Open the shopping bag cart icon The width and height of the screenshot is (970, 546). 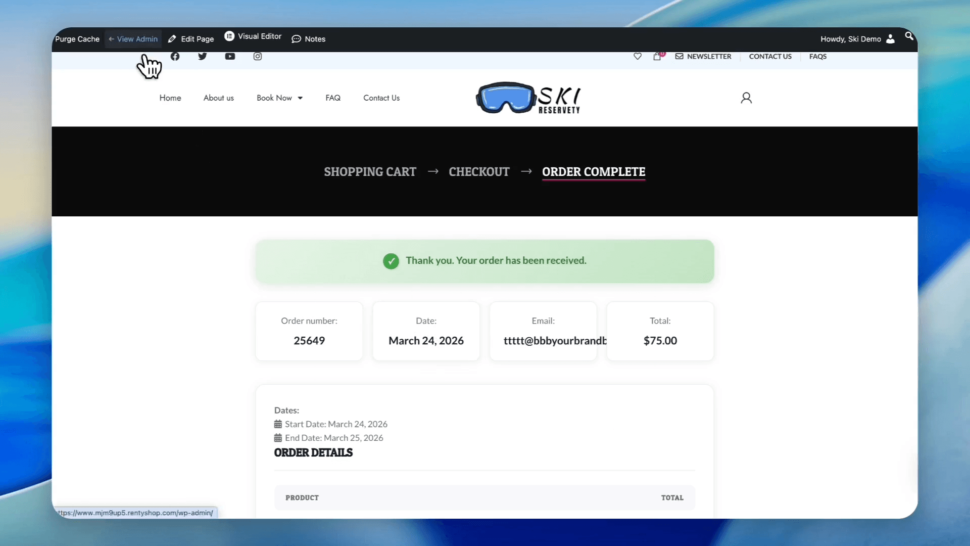[x=657, y=56]
